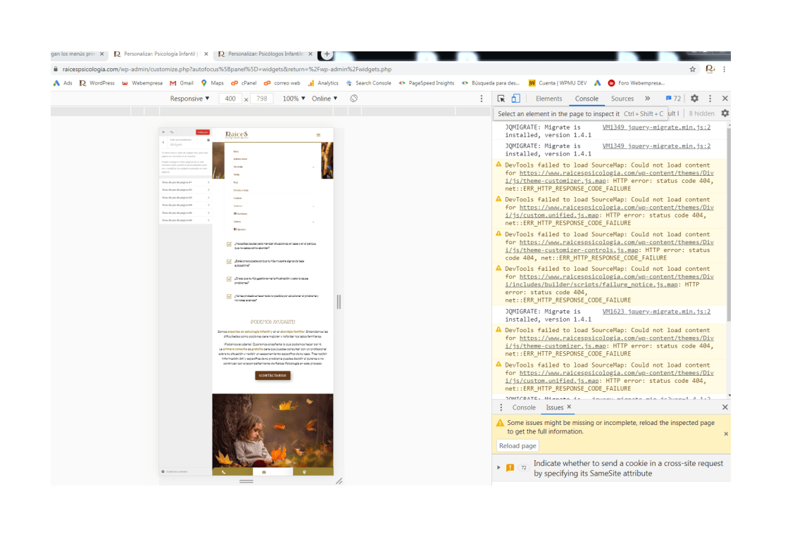Switch to the Sources tab
This screenshot has width=790, height=558.
(622, 99)
